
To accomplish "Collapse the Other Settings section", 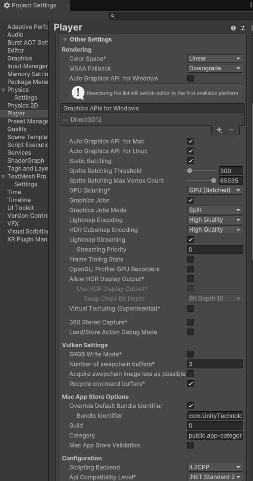I will tap(65, 39).
